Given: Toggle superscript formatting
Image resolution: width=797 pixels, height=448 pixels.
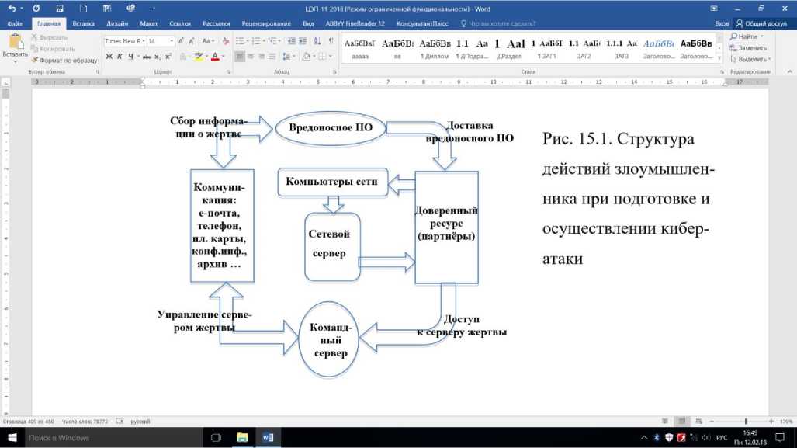Looking at the screenshot, I should pos(168,57).
